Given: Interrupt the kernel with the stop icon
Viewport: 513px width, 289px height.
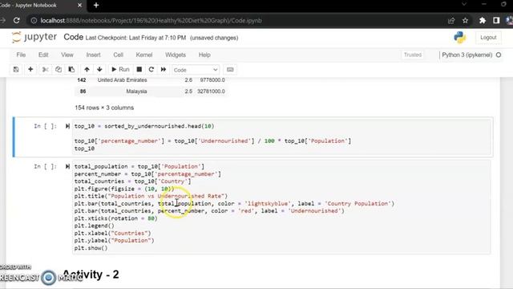Looking at the screenshot, I should point(139,70).
